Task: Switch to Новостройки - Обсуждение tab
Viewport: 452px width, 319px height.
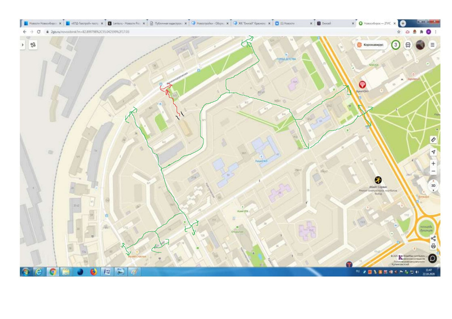Action: click(210, 23)
